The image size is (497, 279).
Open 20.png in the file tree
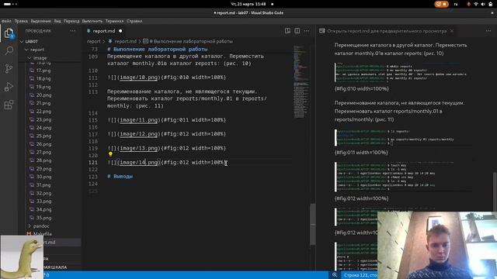pyautogui.click(x=43, y=95)
